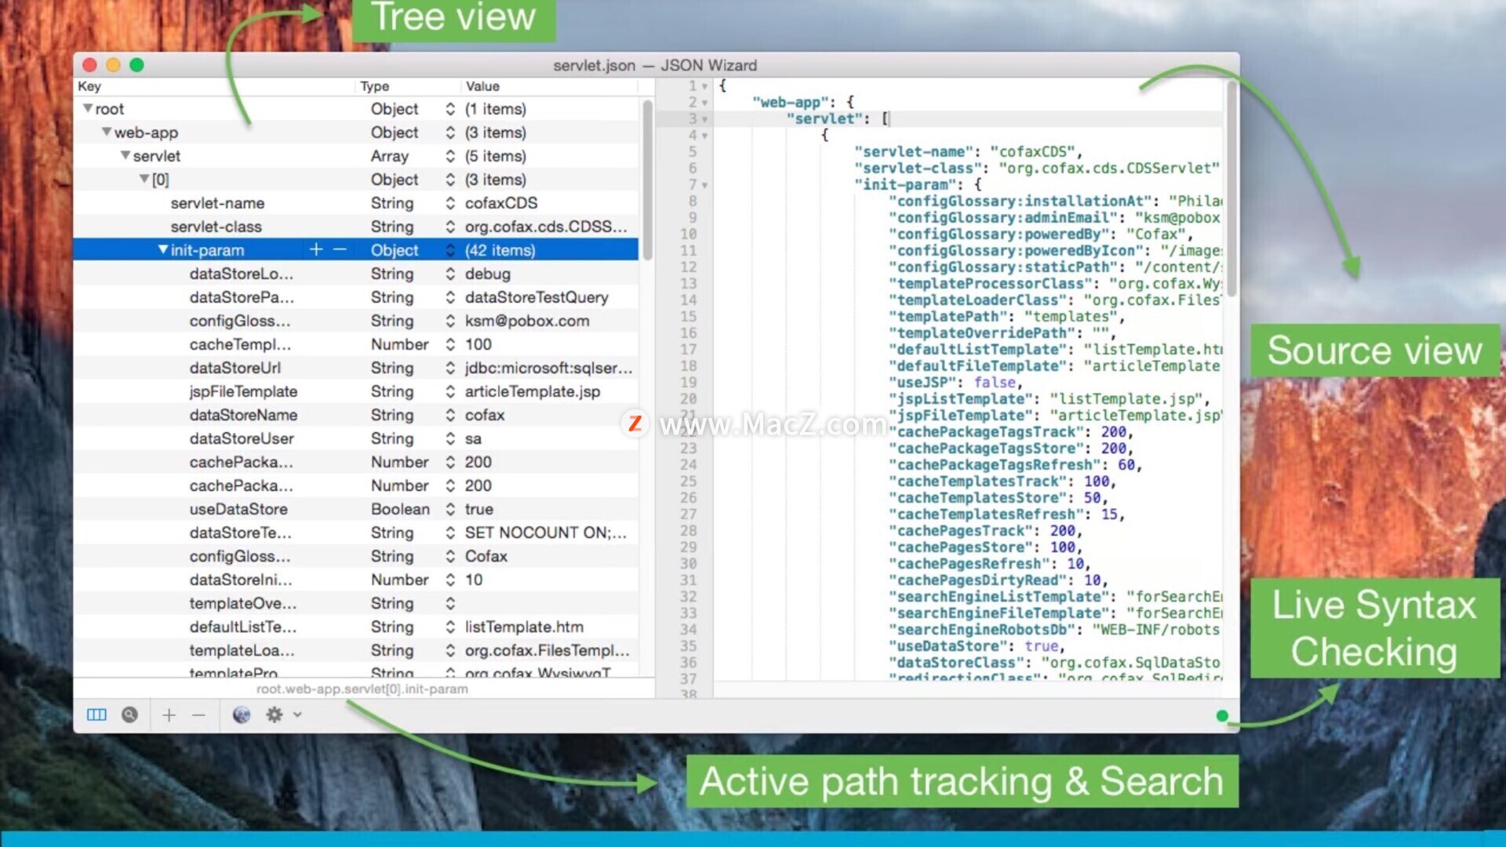Screen dimensions: 1506x847
Task: Fold source line 1 with gutter arrow
Action: click(x=705, y=86)
